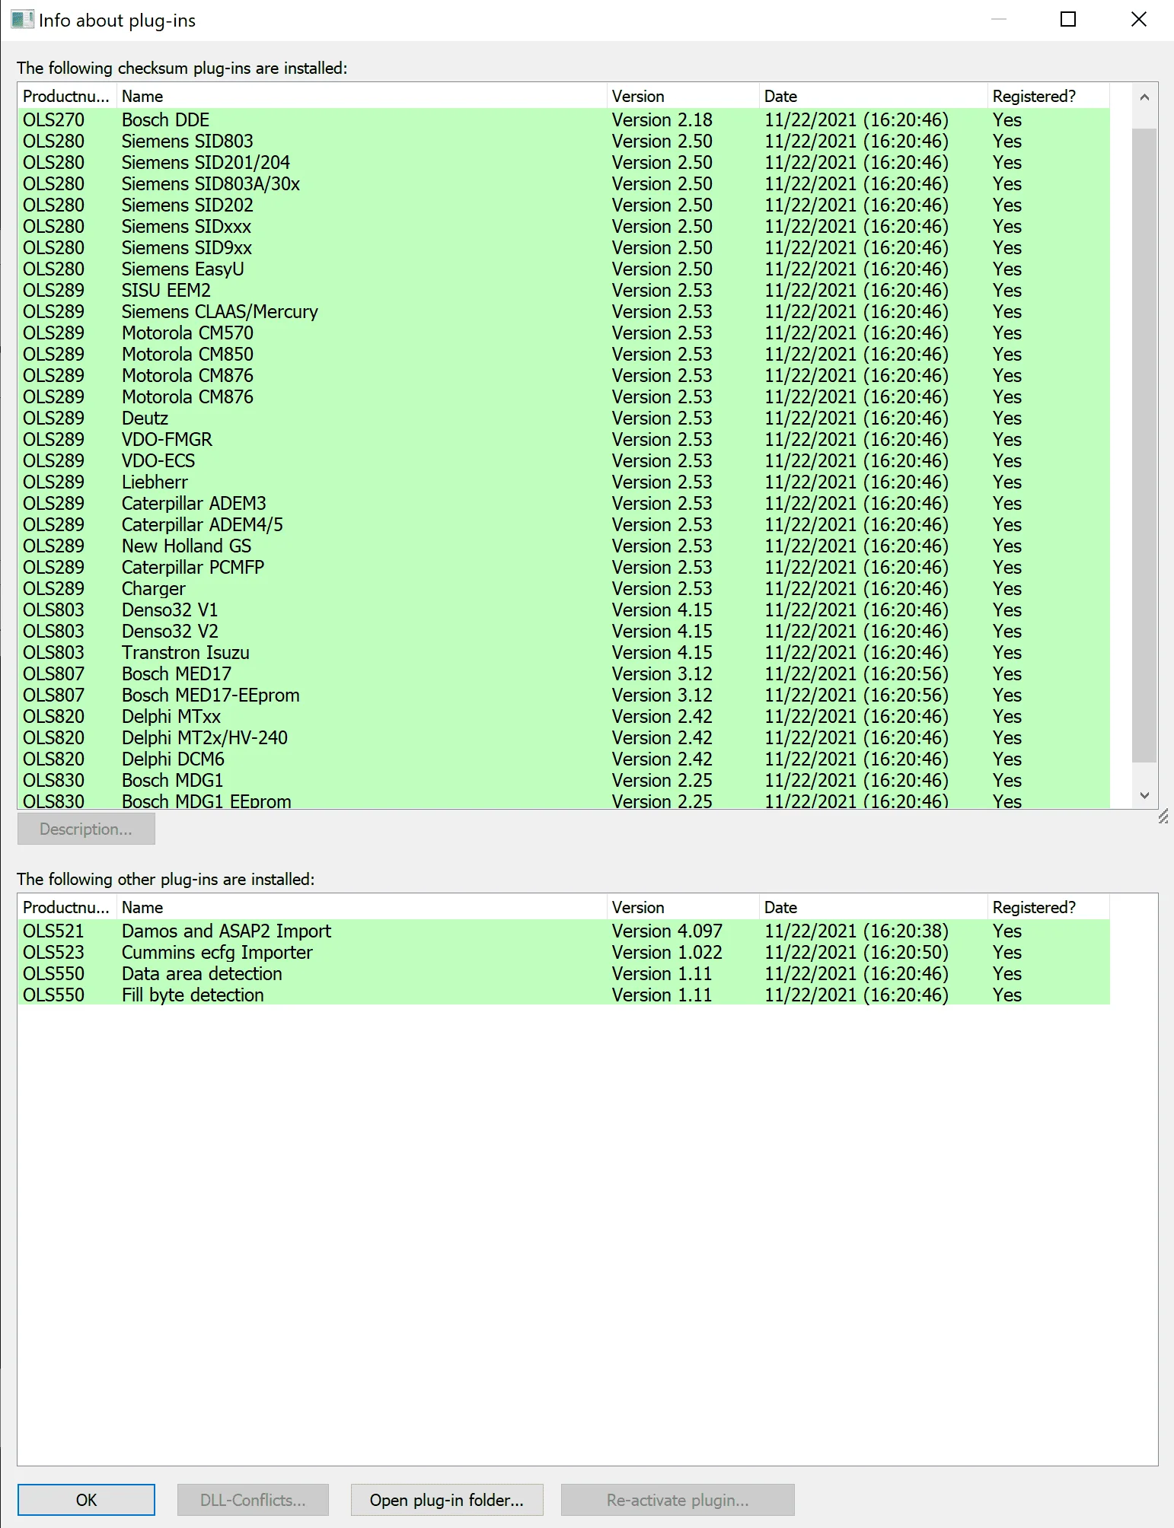Select the Data area detection row
Image resolution: width=1174 pixels, height=1528 pixels.
pos(563,973)
